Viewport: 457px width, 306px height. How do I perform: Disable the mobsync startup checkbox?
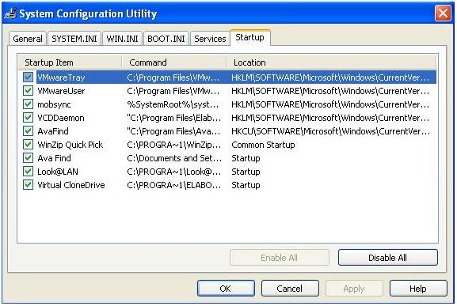(28, 104)
